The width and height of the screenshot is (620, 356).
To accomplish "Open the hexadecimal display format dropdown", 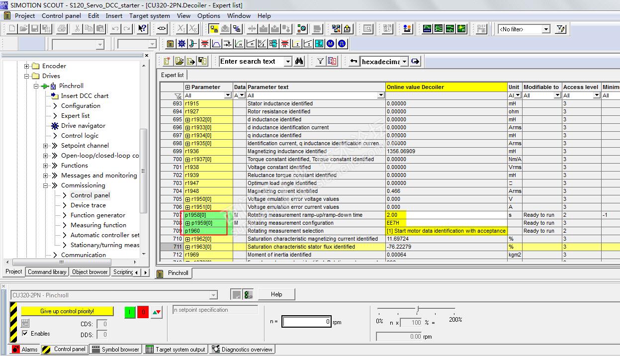I will click(405, 62).
